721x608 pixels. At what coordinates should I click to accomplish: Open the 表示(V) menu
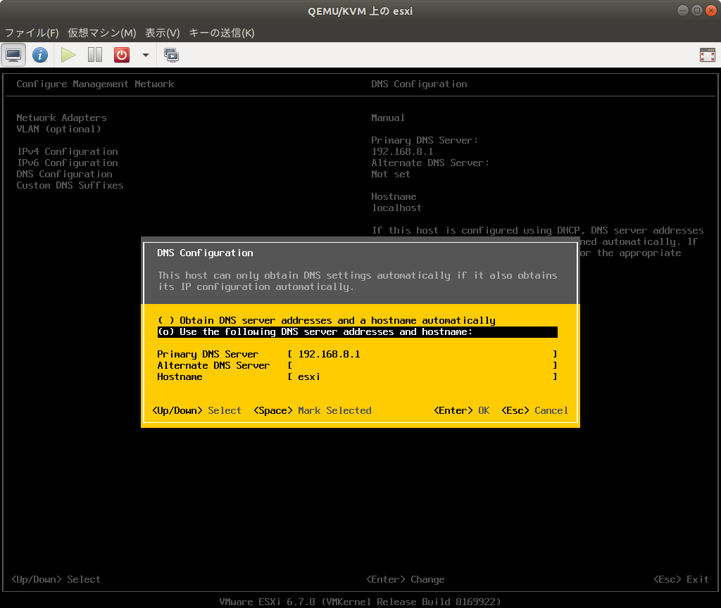pos(163,32)
